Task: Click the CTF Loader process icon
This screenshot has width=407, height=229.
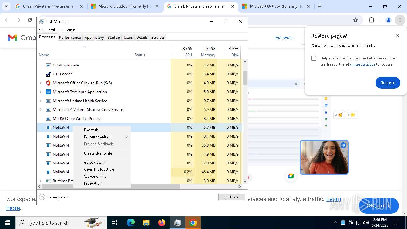Action: click(x=48, y=74)
